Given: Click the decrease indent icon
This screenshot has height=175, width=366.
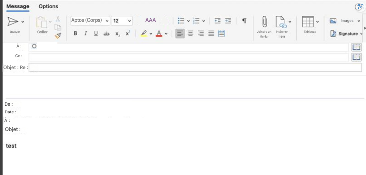Looking at the screenshot, I should pos(218,21).
